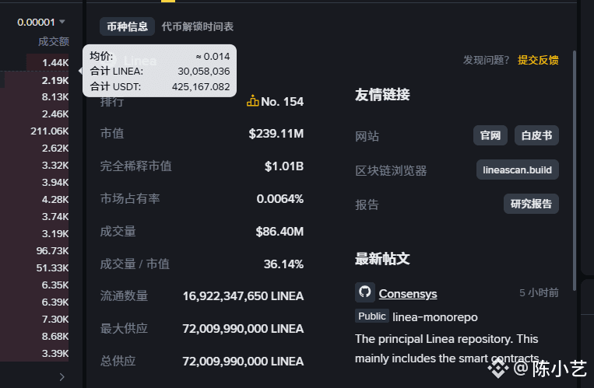Click the linea-monorepo repository name

[435, 316]
